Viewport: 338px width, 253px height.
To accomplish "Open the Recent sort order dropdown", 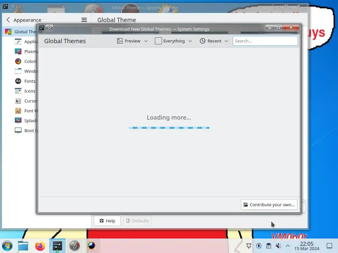I will pyautogui.click(x=214, y=41).
